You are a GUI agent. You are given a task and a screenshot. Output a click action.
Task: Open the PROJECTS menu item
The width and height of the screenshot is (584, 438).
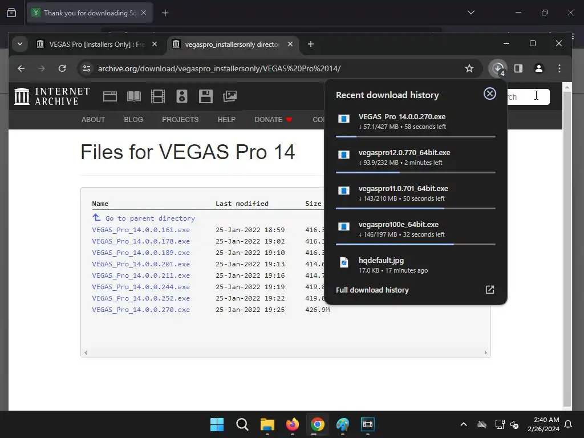coord(180,120)
